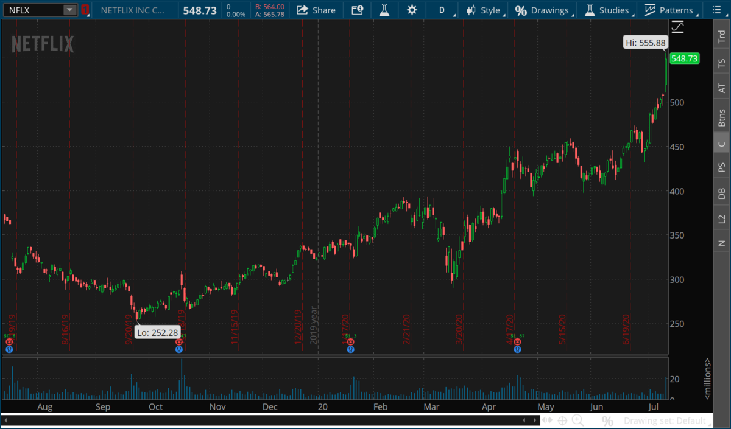Click the price axis scale icon

(x=678, y=27)
